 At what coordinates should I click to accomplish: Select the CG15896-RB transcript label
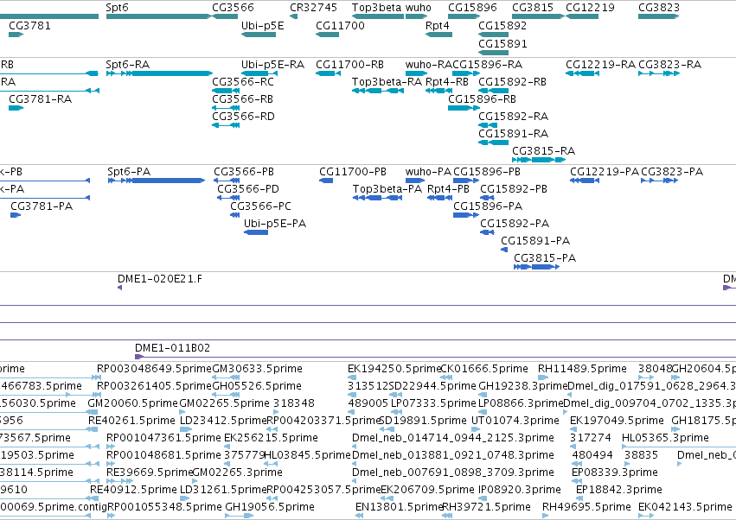click(482, 99)
